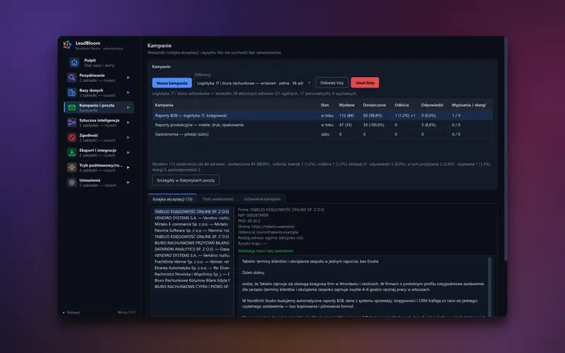The width and height of the screenshot is (565, 353).
Task: Select campaign Gastronomia — pilotaż (szkic)
Action: click(322, 134)
